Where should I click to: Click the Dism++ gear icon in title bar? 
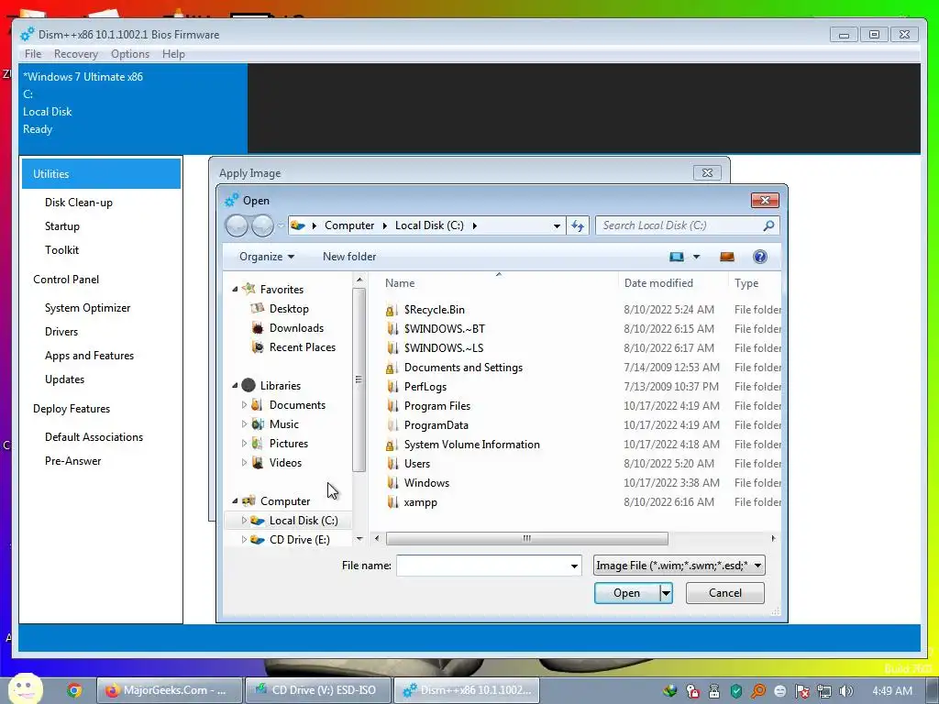28,34
